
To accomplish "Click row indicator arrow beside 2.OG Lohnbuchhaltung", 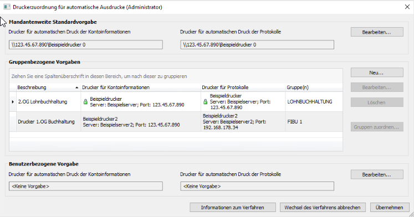I will (13, 102).
